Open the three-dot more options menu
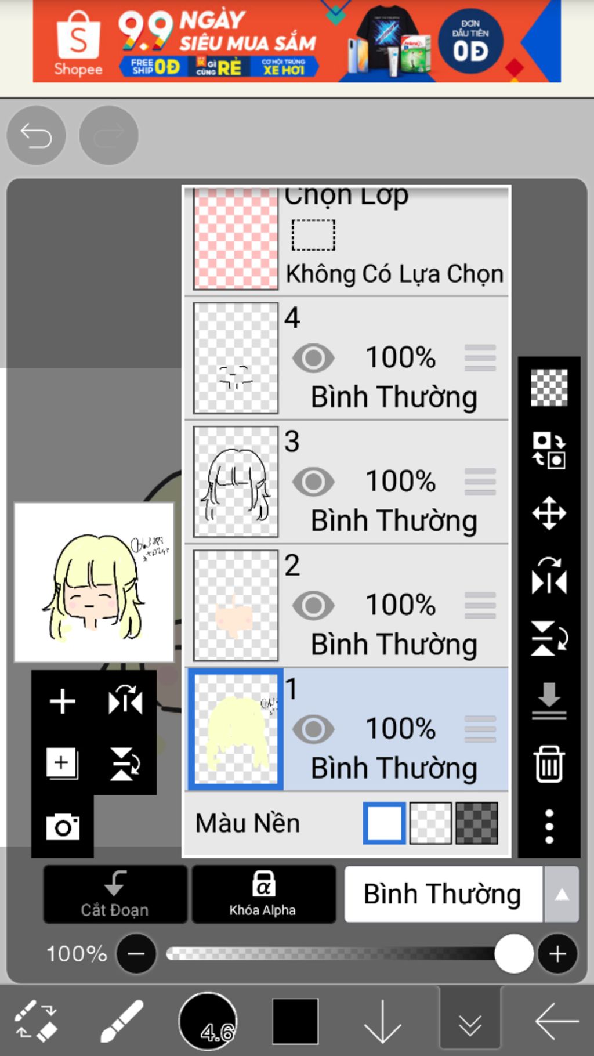 tap(549, 826)
